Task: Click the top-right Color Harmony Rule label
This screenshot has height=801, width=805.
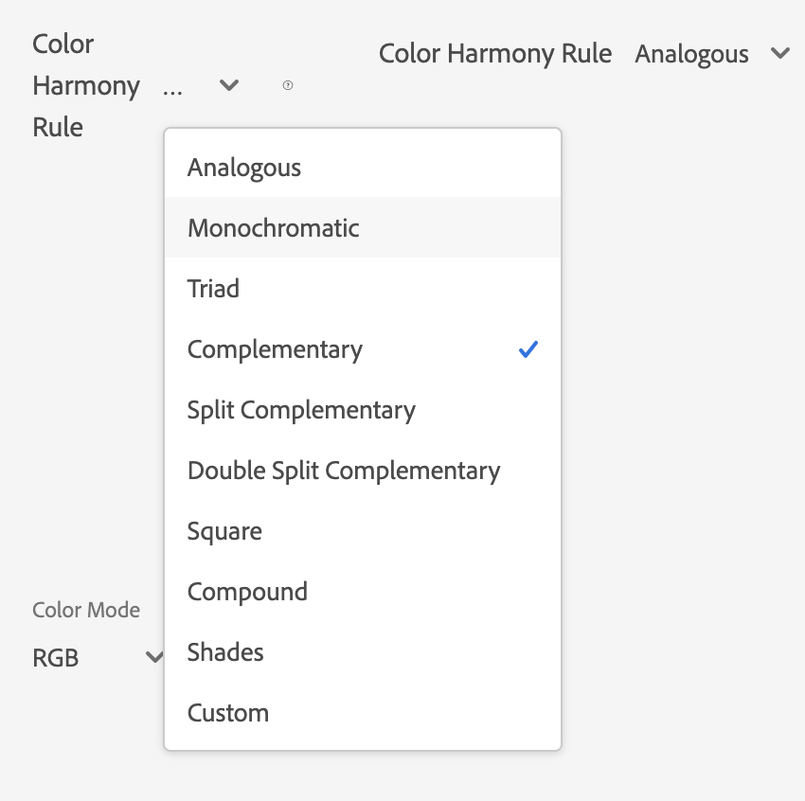Action: (x=495, y=54)
